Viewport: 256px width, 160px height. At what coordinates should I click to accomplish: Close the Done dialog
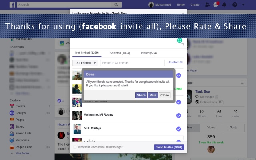click(x=164, y=95)
